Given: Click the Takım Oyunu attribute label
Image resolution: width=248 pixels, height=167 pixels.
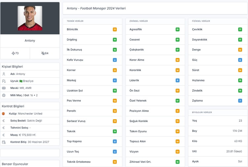Looking at the screenshot, I should point(138,131).
